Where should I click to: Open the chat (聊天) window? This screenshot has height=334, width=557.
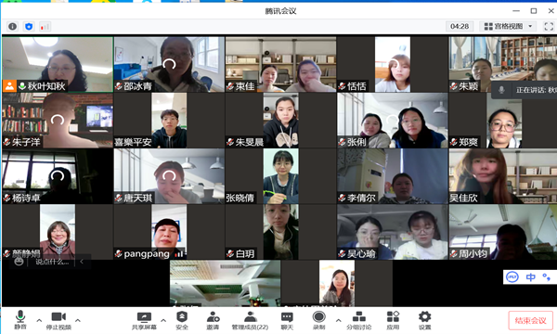coord(287,320)
